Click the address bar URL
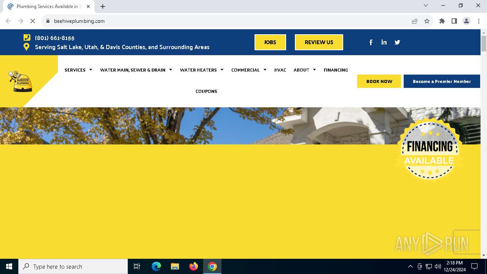Image resolution: width=487 pixels, height=274 pixels. [x=79, y=21]
